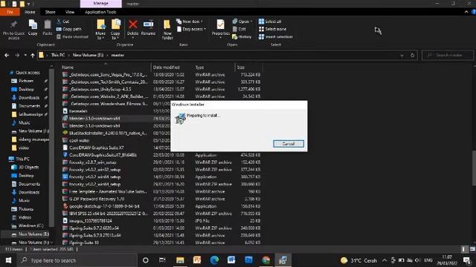The width and height of the screenshot is (476, 267).
Task: Select the CorelDRAW Graphics Suite X7 item
Action: point(97,148)
